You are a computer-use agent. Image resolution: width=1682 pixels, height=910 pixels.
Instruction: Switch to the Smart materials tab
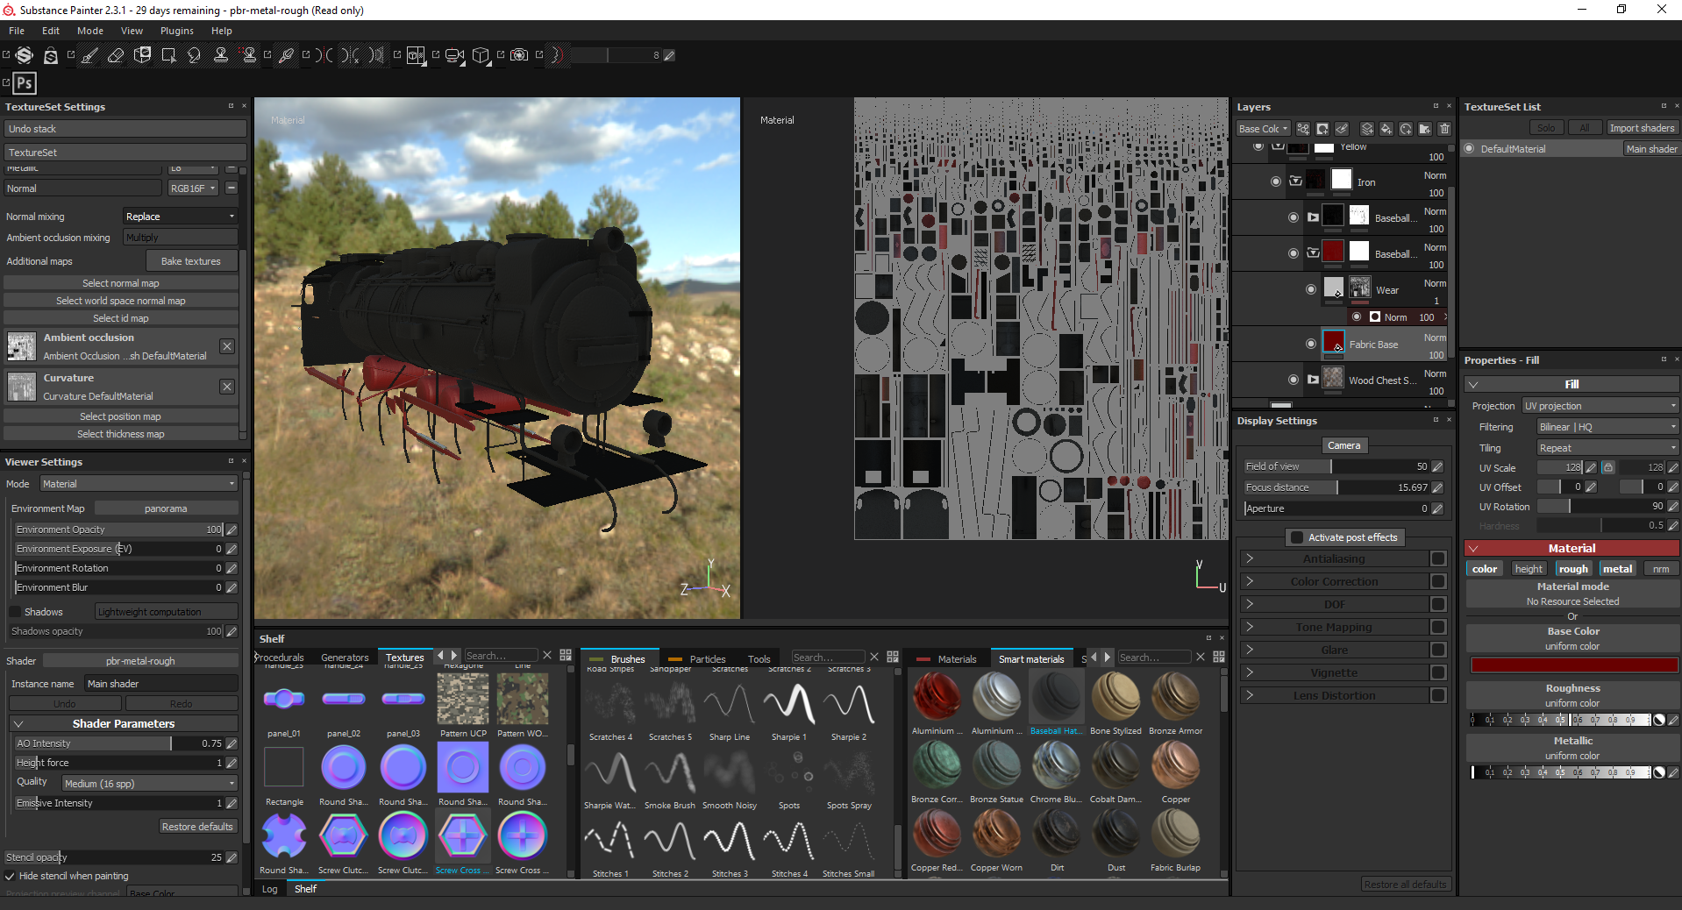[x=1030, y=658]
